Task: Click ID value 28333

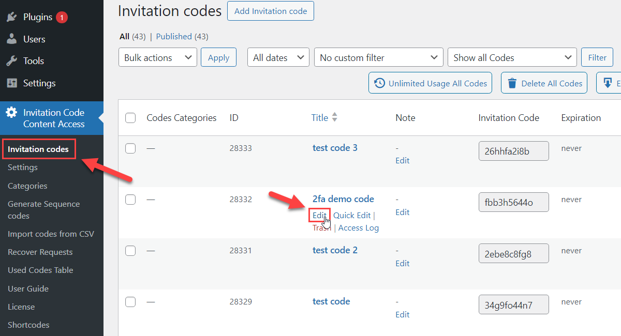Action: click(241, 148)
